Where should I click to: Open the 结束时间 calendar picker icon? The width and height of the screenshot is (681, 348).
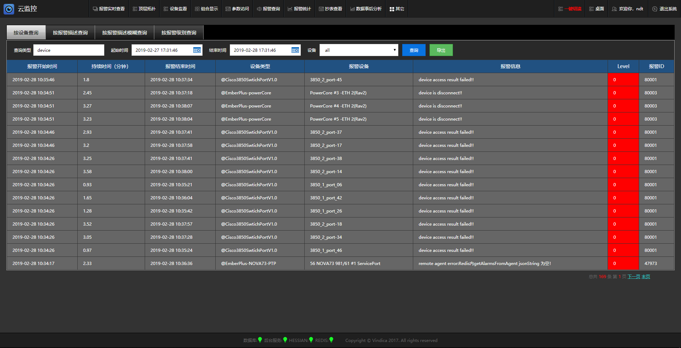(295, 50)
